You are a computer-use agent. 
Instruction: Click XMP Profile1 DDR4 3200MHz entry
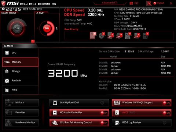point(122,85)
